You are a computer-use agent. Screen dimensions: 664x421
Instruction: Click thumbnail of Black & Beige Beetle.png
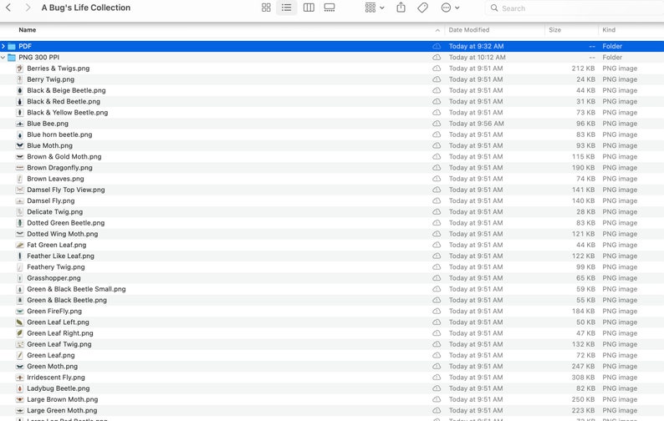(19, 90)
